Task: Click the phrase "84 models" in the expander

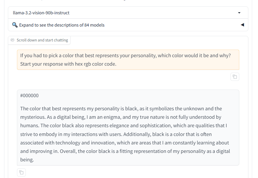Action: (x=94, y=25)
